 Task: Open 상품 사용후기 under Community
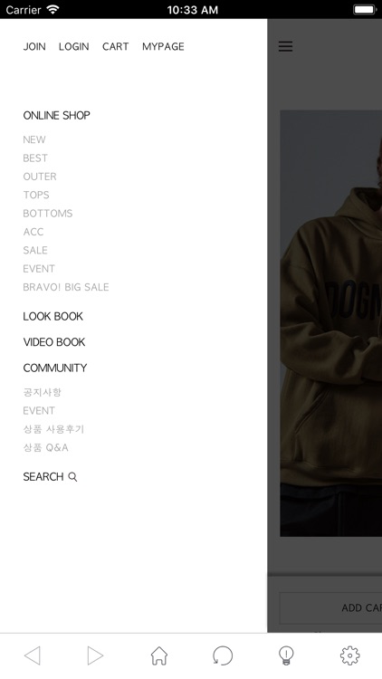[x=53, y=429]
